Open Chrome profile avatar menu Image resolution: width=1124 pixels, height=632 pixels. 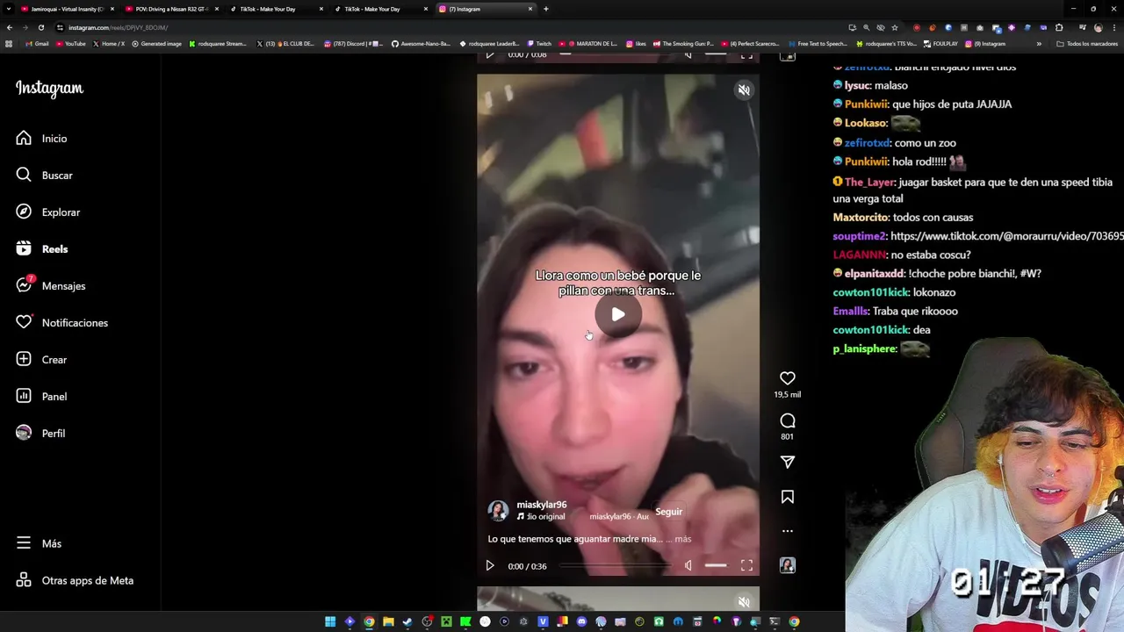1098,27
